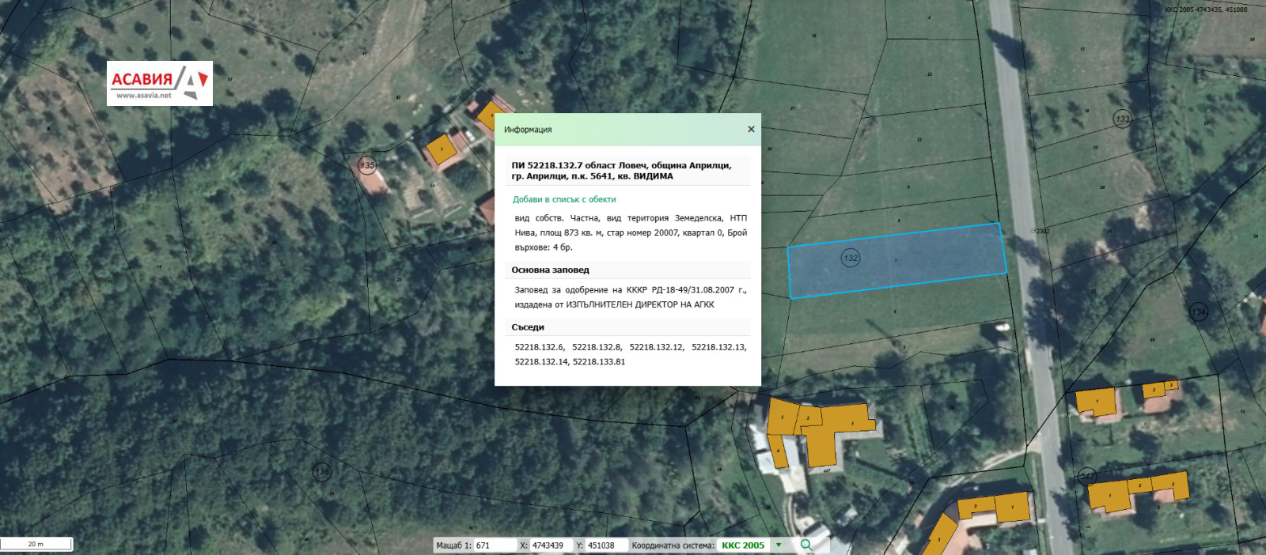1266x555 pixels.
Task: Click the ККС 2005 coordinates readout top-right
Action: click(x=1205, y=9)
